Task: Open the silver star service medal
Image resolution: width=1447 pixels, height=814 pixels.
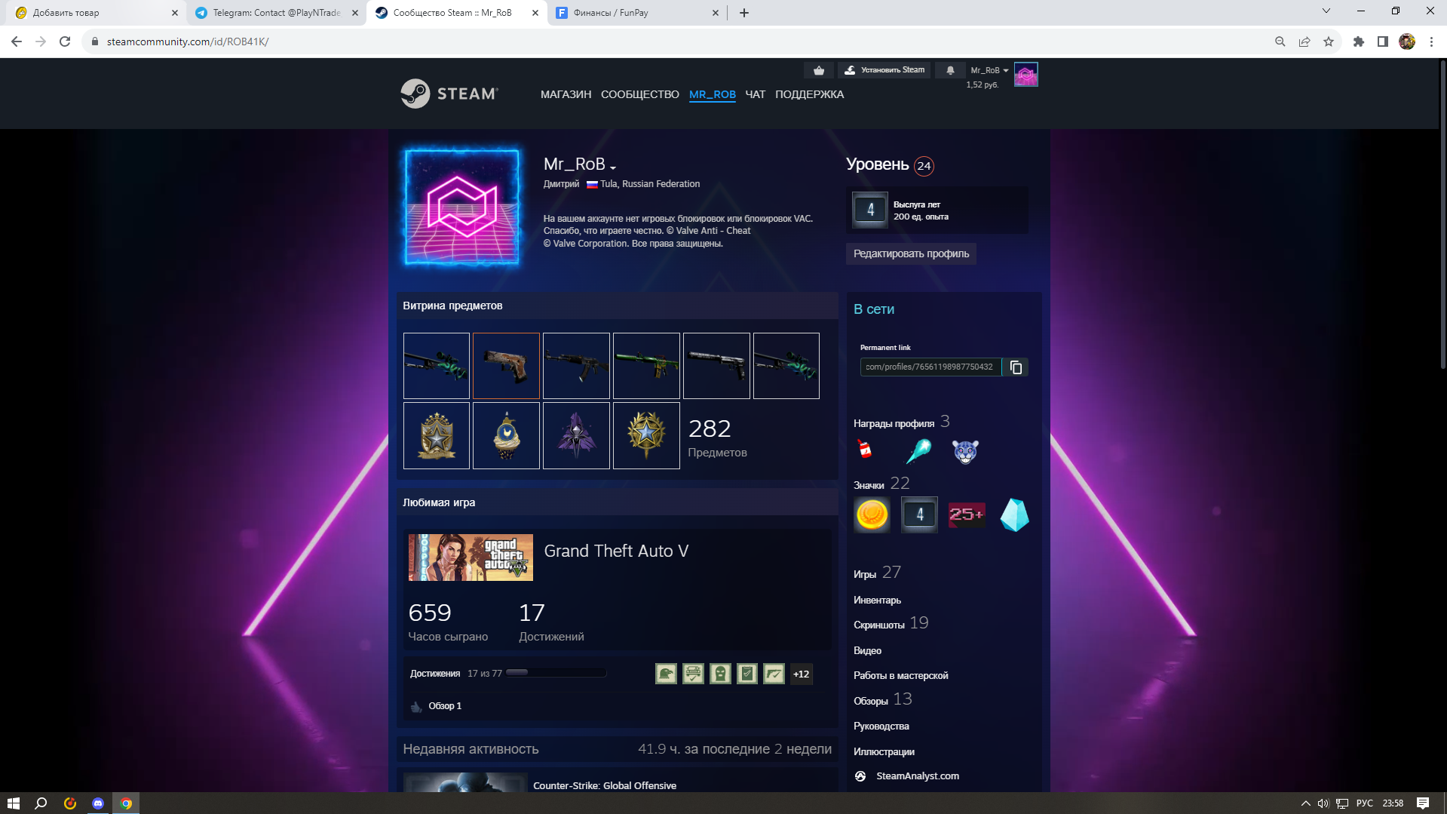Action: (x=437, y=435)
